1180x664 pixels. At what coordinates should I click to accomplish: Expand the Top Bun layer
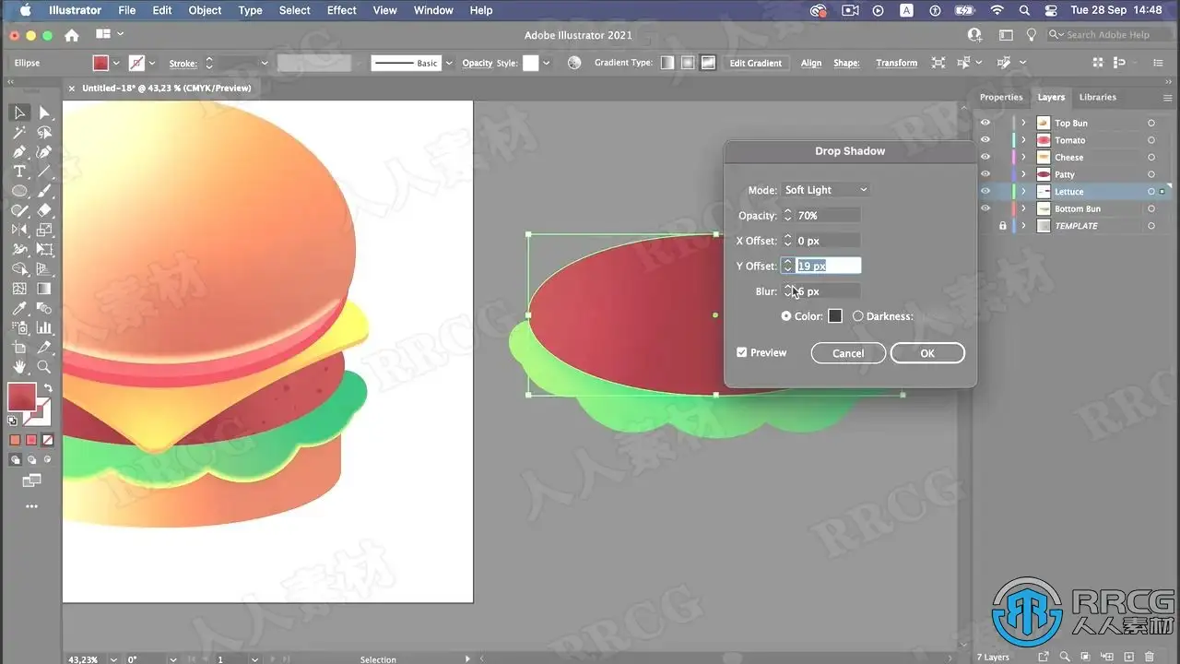tap(1023, 123)
